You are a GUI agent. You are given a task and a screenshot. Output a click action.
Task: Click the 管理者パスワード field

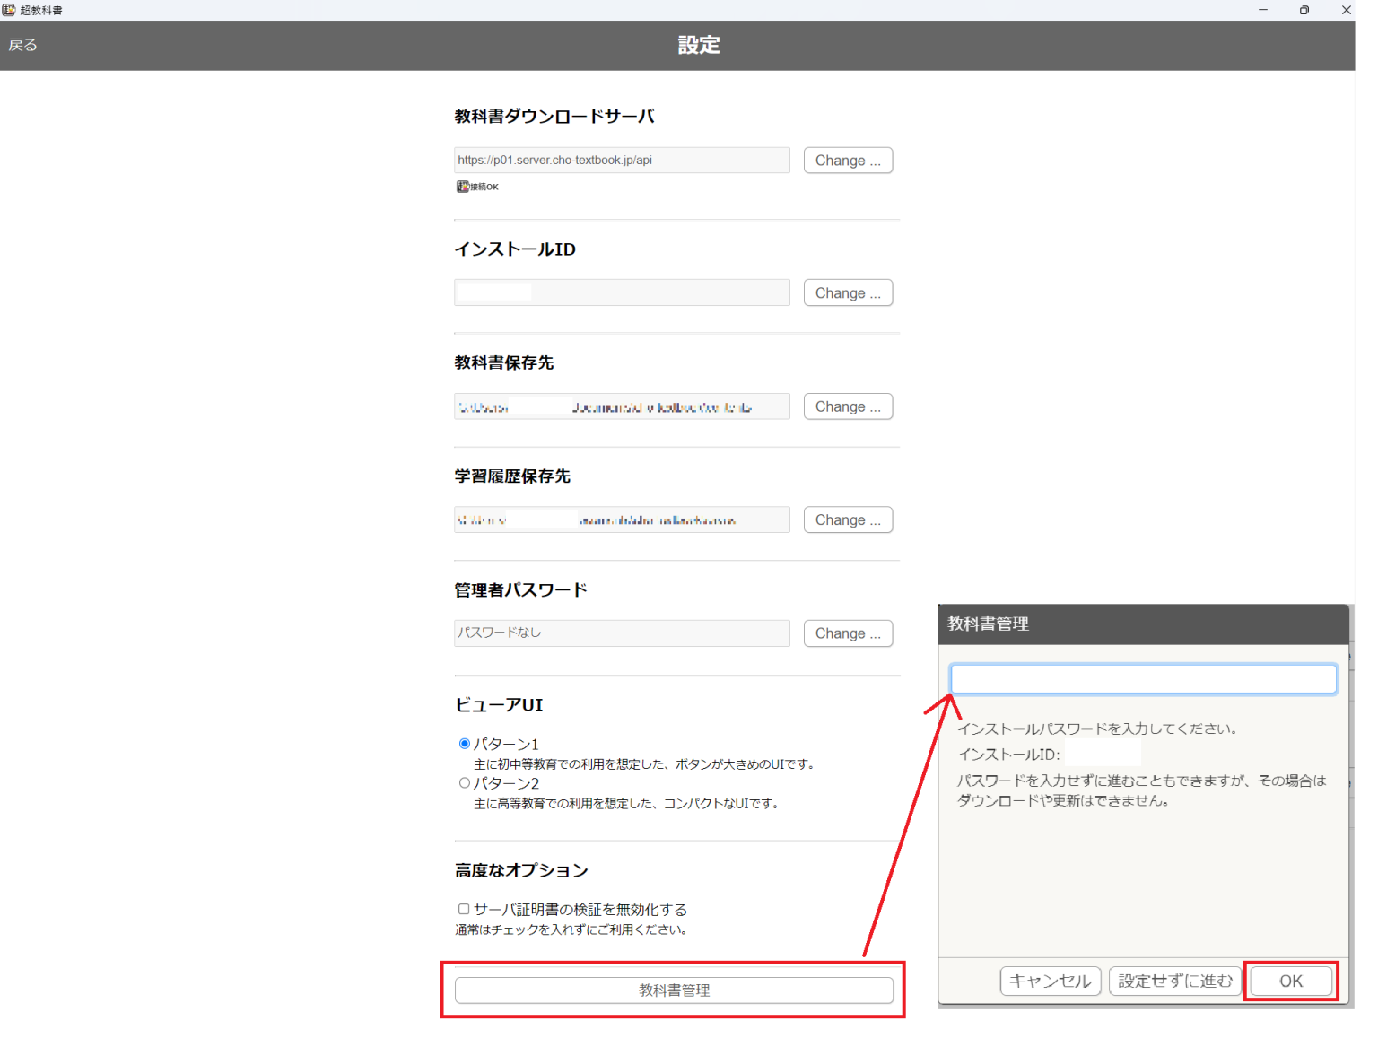click(x=622, y=633)
